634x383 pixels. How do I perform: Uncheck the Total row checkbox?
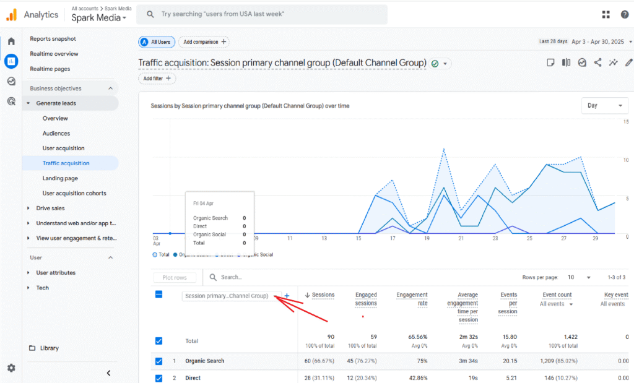(159, 340)
